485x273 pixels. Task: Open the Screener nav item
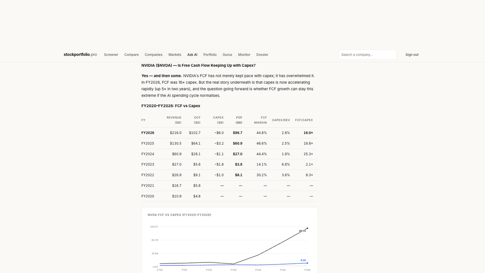click(x=111, y=55)
